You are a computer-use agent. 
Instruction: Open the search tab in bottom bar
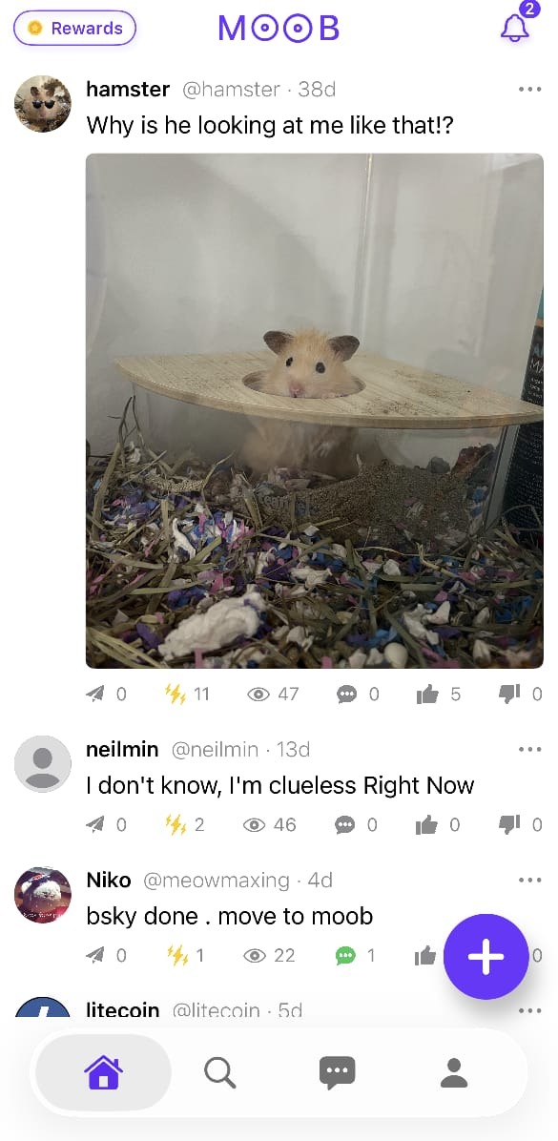tap(219, 1072)
